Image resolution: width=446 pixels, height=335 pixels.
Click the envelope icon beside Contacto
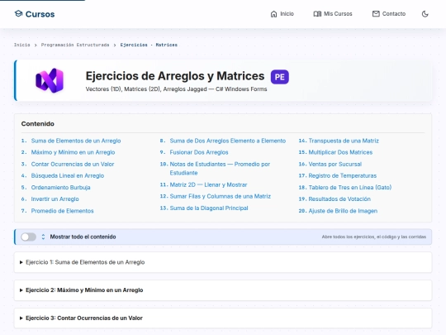click(x=376, y=14)
